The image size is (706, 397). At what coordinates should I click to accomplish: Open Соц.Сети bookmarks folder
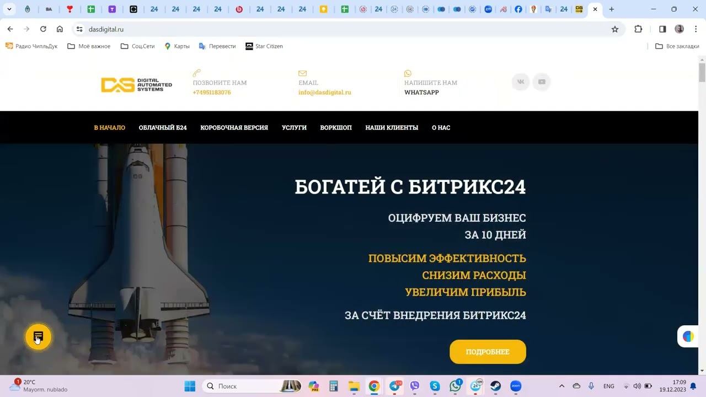pyautogui.click(x=137, y=46)
